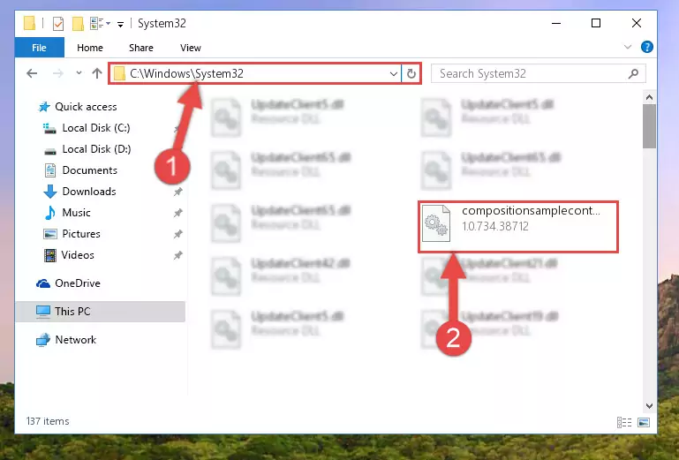Expand the address bar history dropdown

click(393, 74)
